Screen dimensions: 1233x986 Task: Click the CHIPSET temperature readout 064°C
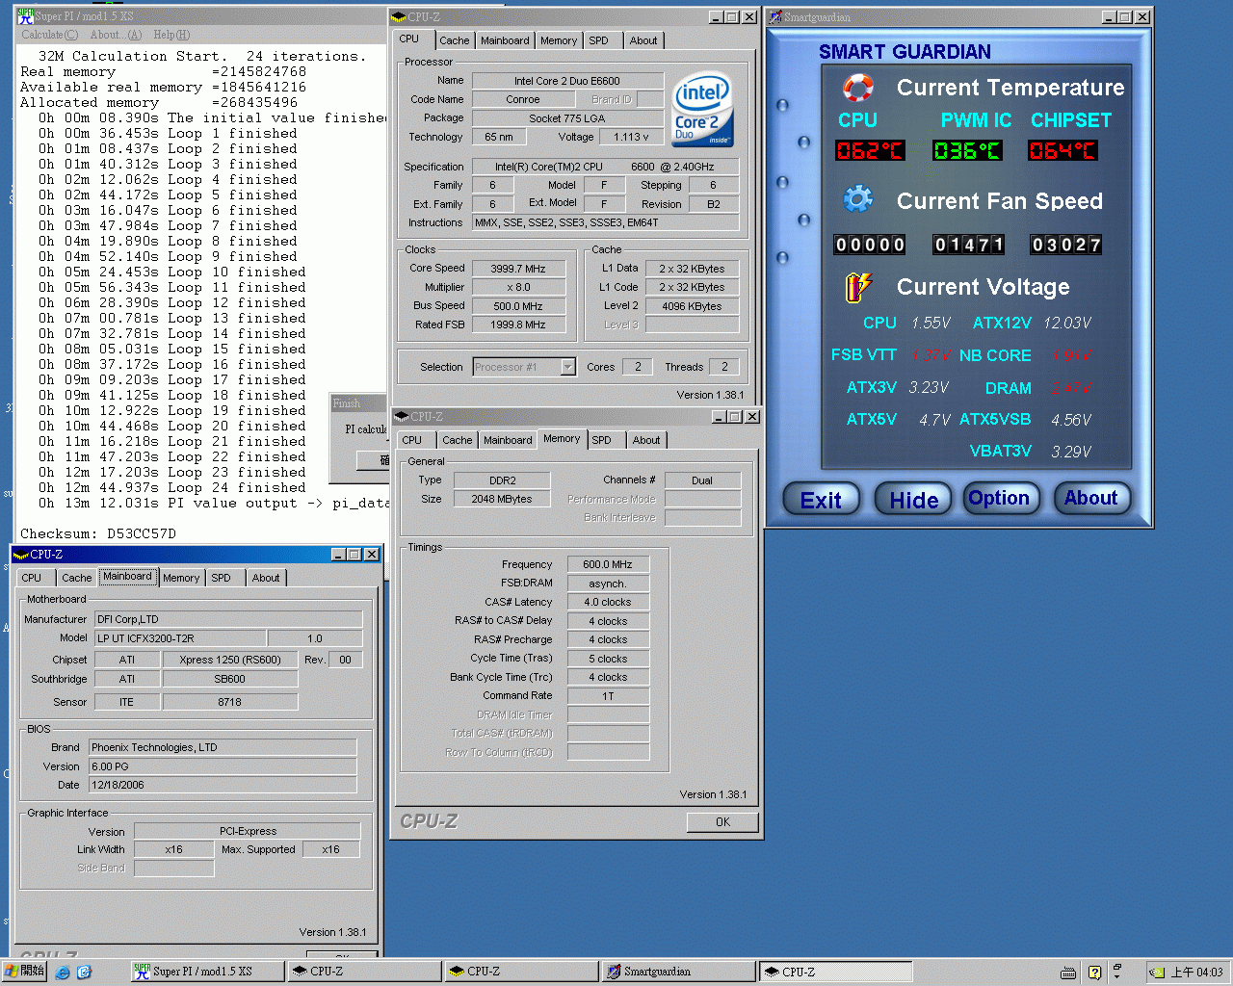pyautogui.click(x=1062, y=150)
